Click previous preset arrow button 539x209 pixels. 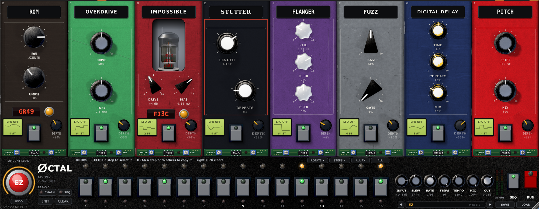click(401, 205)
